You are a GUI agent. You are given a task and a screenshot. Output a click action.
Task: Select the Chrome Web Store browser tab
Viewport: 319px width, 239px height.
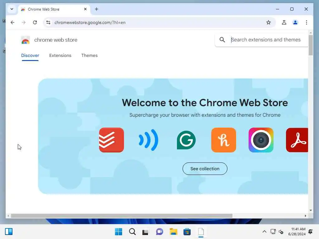(x=54, y=9)
